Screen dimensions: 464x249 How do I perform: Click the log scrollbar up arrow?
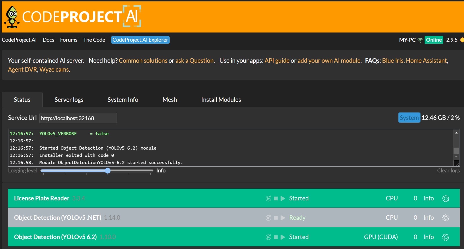coord(456,133)
